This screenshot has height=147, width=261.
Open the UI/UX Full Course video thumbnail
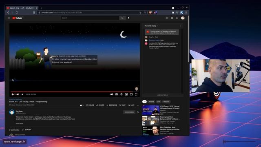[151, 110]
